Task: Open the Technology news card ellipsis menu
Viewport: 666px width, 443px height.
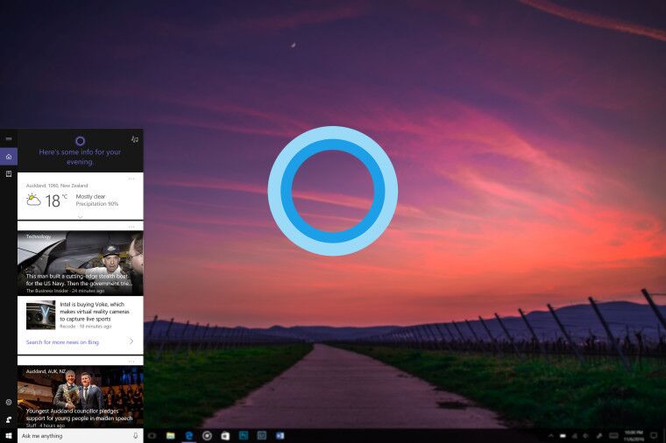Action: pyautogui.click(x=131, y=227)
